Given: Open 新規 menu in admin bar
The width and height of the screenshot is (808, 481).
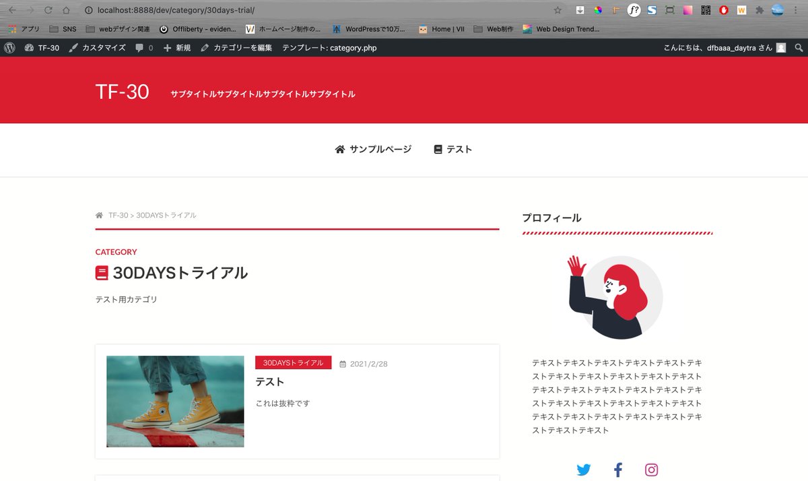Looking at the screenshot, I should [x=177, y=48].
